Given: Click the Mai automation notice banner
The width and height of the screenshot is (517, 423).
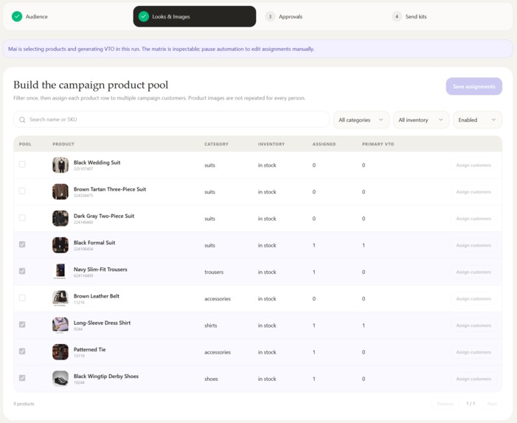Looking at the screenshot, I should pos(258,49).
